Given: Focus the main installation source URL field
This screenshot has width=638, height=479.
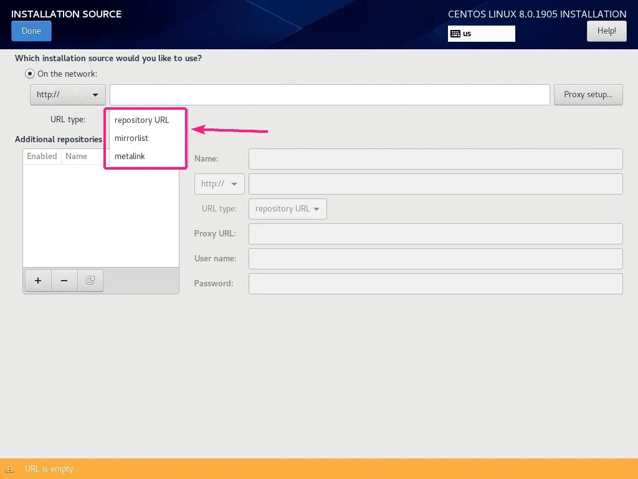Looking at the screenshot, I should (330, 95).
